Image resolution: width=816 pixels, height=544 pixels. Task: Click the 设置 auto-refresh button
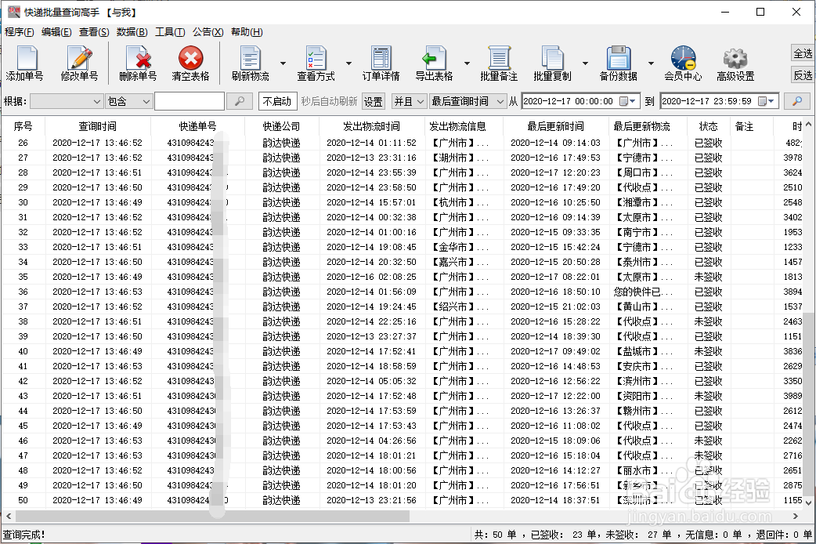pos(373,102)
